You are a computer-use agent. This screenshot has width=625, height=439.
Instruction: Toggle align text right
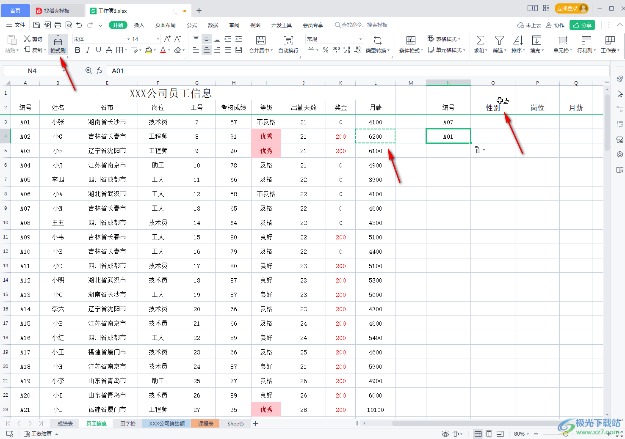coord(217,50)
